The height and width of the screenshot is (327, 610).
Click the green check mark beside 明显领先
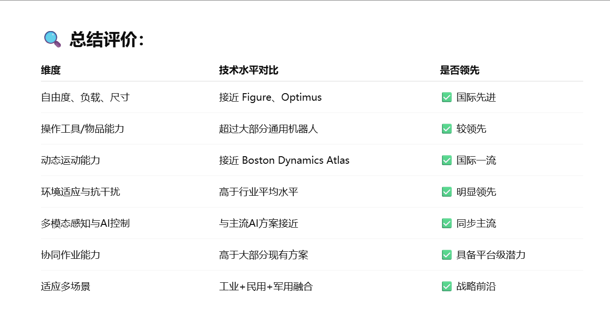(447, 192)
